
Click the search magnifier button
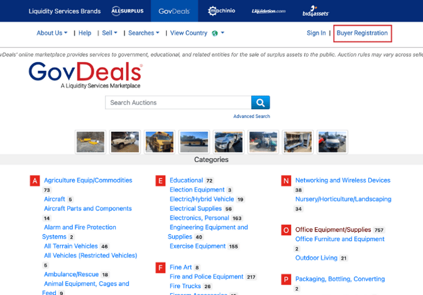click(x=260, y=102)
